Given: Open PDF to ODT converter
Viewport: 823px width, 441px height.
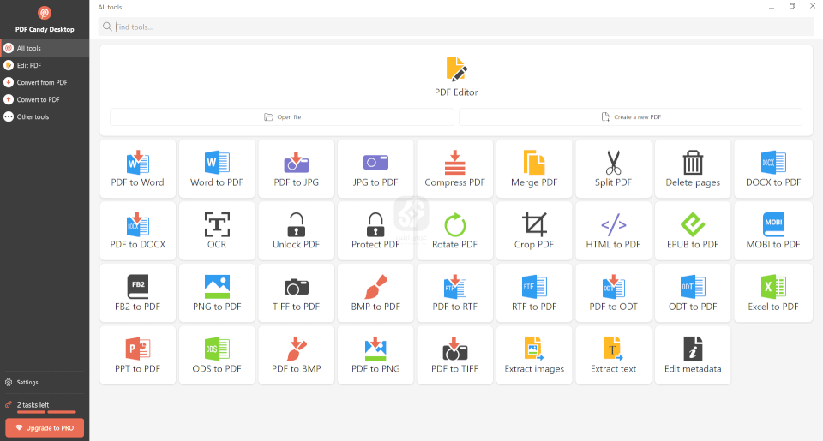Looking at the screenshot, I should click(x=613, y=293).
